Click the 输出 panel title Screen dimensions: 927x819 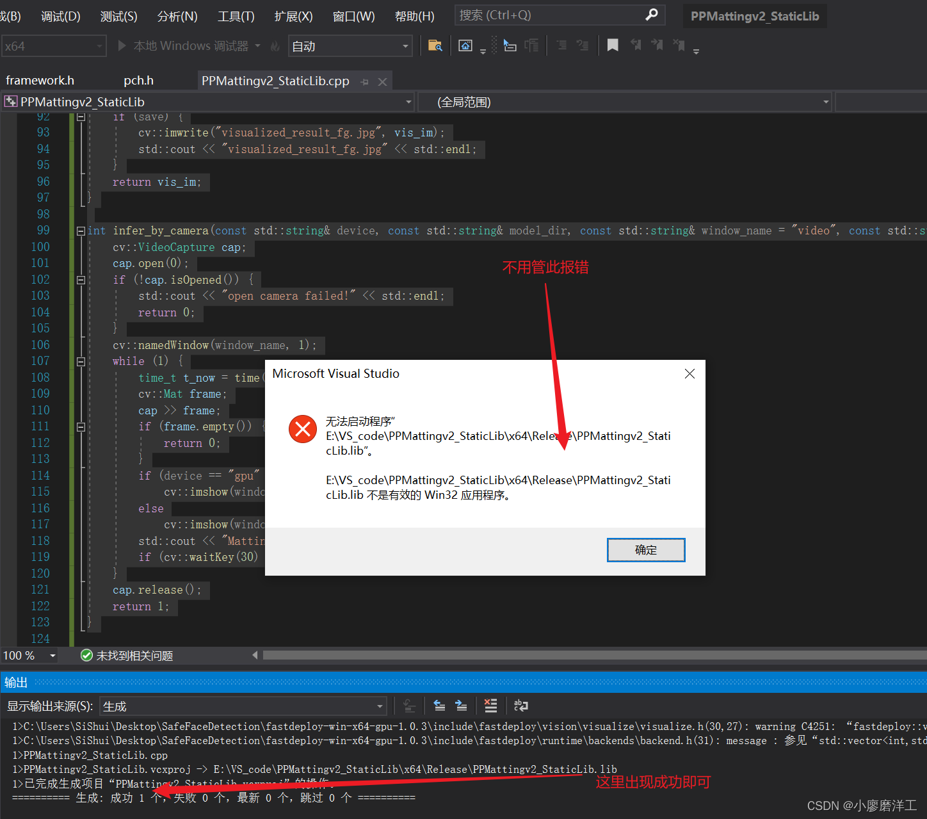tap(16, 683)
